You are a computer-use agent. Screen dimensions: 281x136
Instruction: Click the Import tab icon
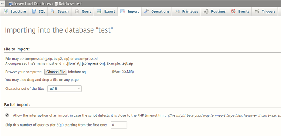(123, 11)
